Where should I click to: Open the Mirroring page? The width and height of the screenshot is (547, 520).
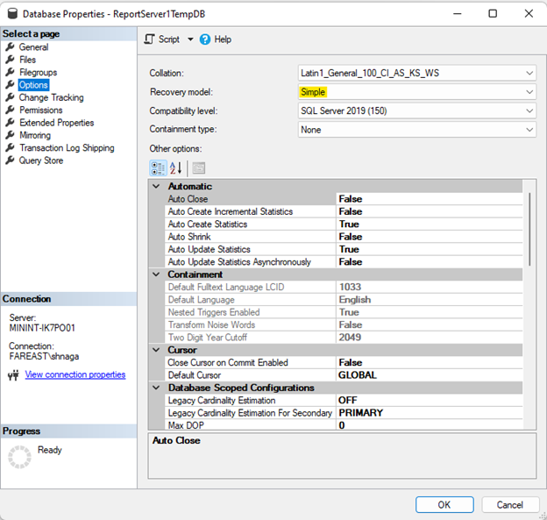click(x=35, y=135)
